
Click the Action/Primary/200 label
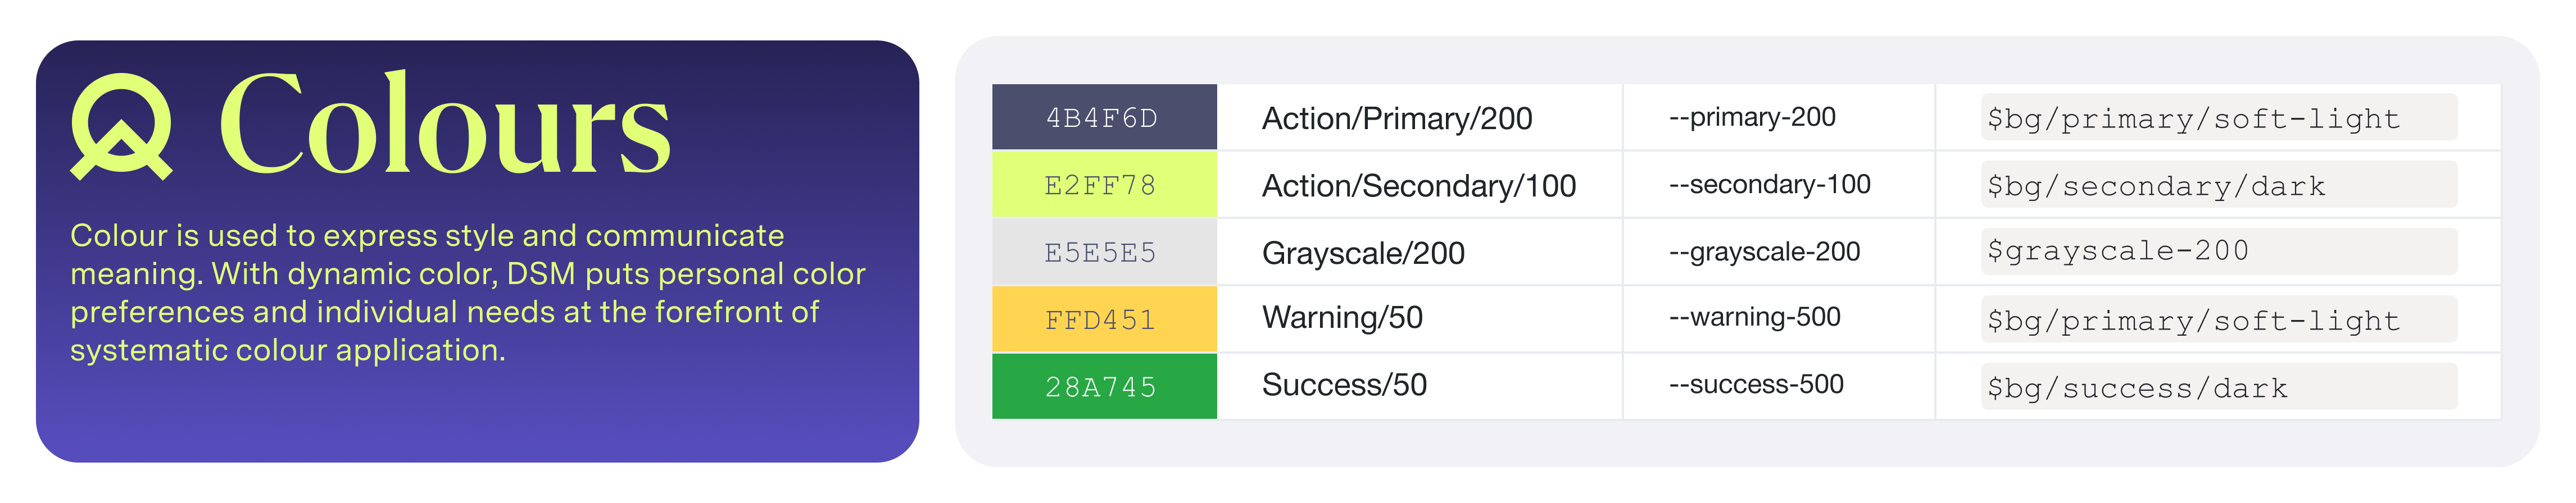[1396, 119]
